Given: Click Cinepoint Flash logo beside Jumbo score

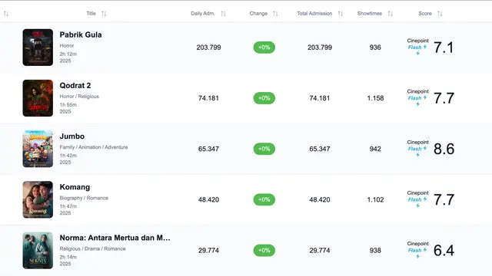Looking at the screenshot, I should point(417,148).
